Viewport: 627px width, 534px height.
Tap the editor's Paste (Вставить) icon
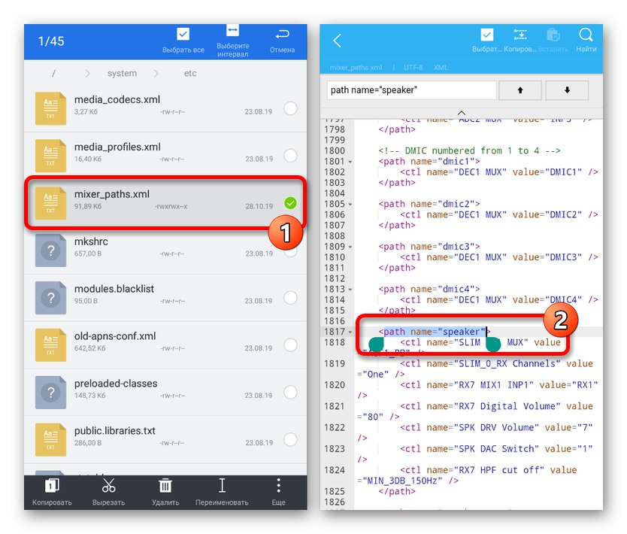pyautogui.click(x=553, y=35)
